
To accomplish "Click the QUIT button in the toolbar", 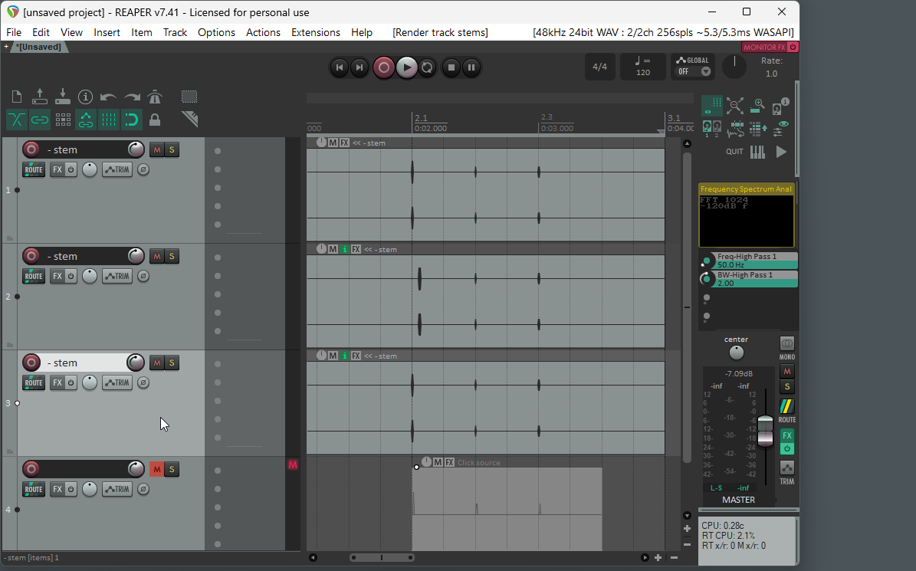I will [734, 152].
